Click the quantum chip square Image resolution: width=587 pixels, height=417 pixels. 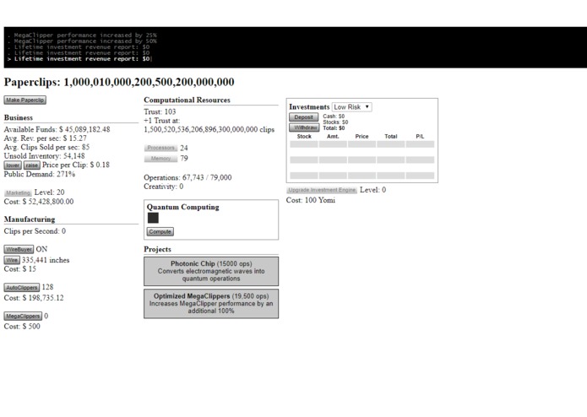click(x=153, y=218)
